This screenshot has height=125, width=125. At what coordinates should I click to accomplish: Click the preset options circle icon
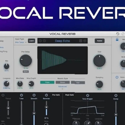tap(85, 41)
